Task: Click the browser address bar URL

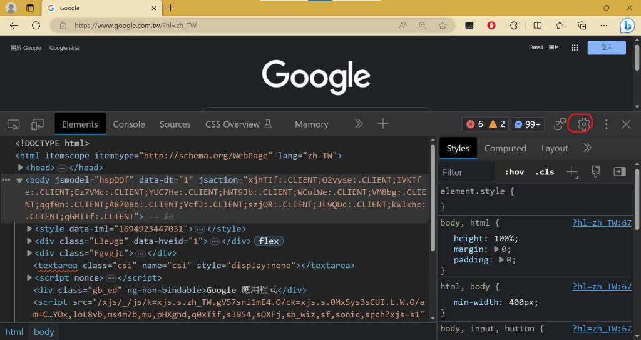Action: 135,25
